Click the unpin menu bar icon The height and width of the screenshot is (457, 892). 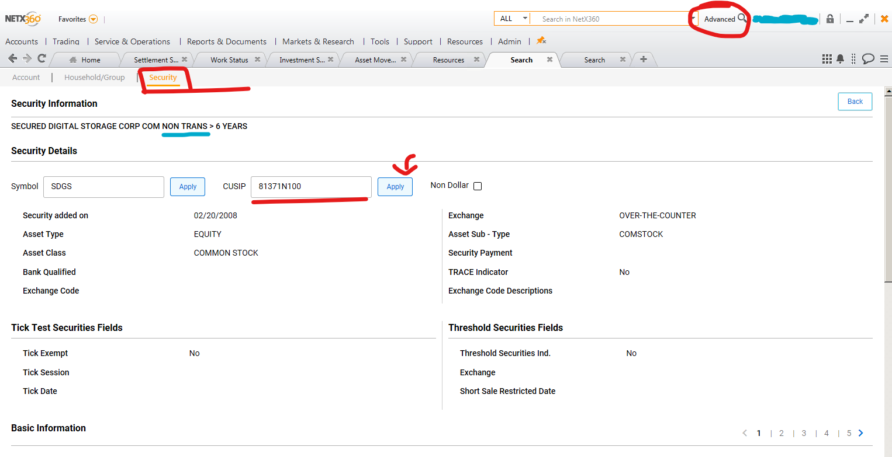pyautogui.click(x=541, y=41)
